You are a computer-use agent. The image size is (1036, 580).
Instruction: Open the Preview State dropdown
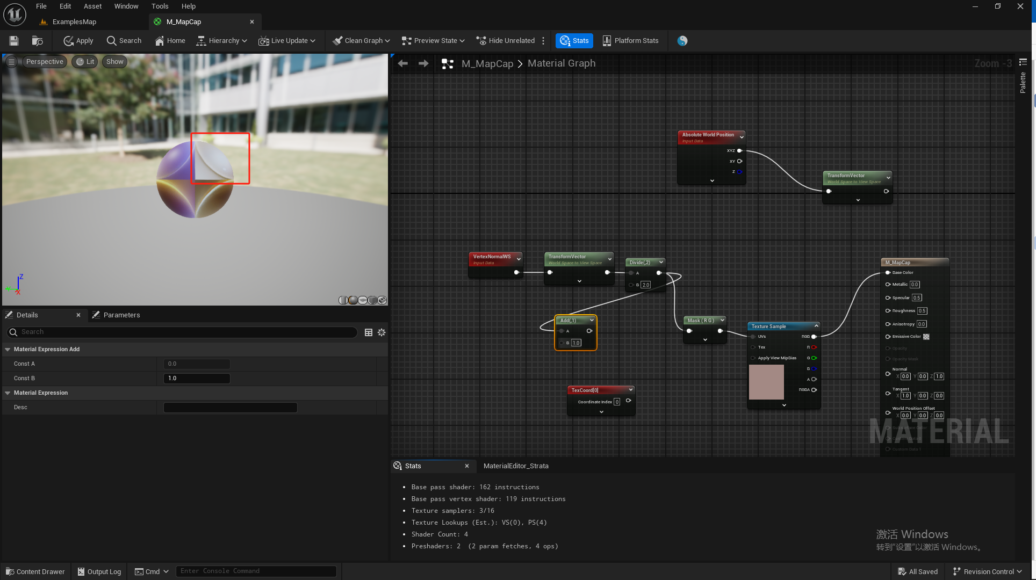[433, 41]
